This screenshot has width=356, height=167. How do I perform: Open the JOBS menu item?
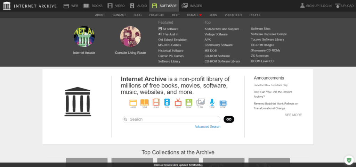(213, 15)
